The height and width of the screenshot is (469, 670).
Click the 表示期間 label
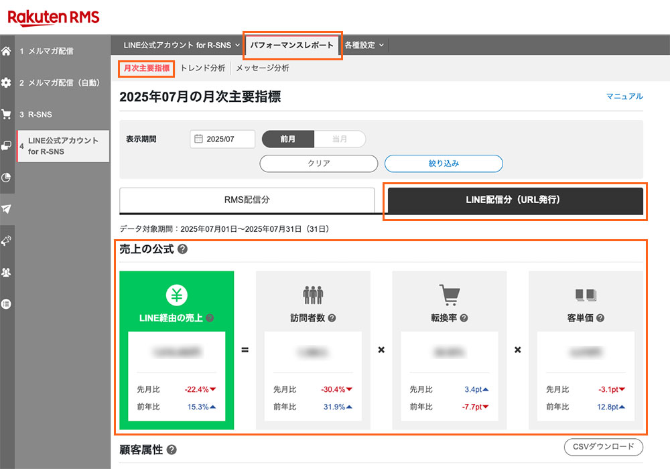(x=141, y=139)
